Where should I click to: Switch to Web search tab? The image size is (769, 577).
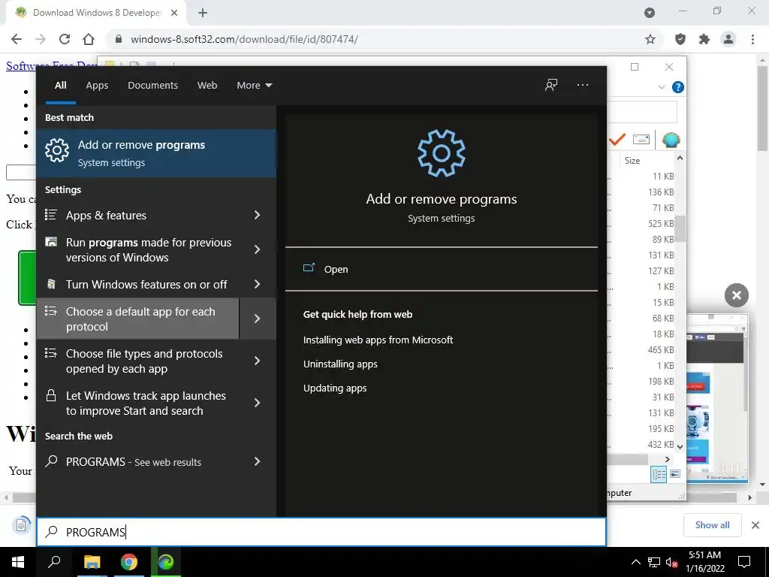click(207, 86)
